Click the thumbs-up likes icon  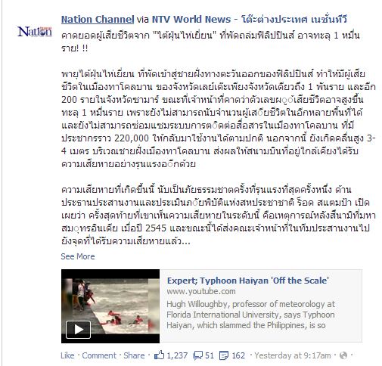click(159, 355)
